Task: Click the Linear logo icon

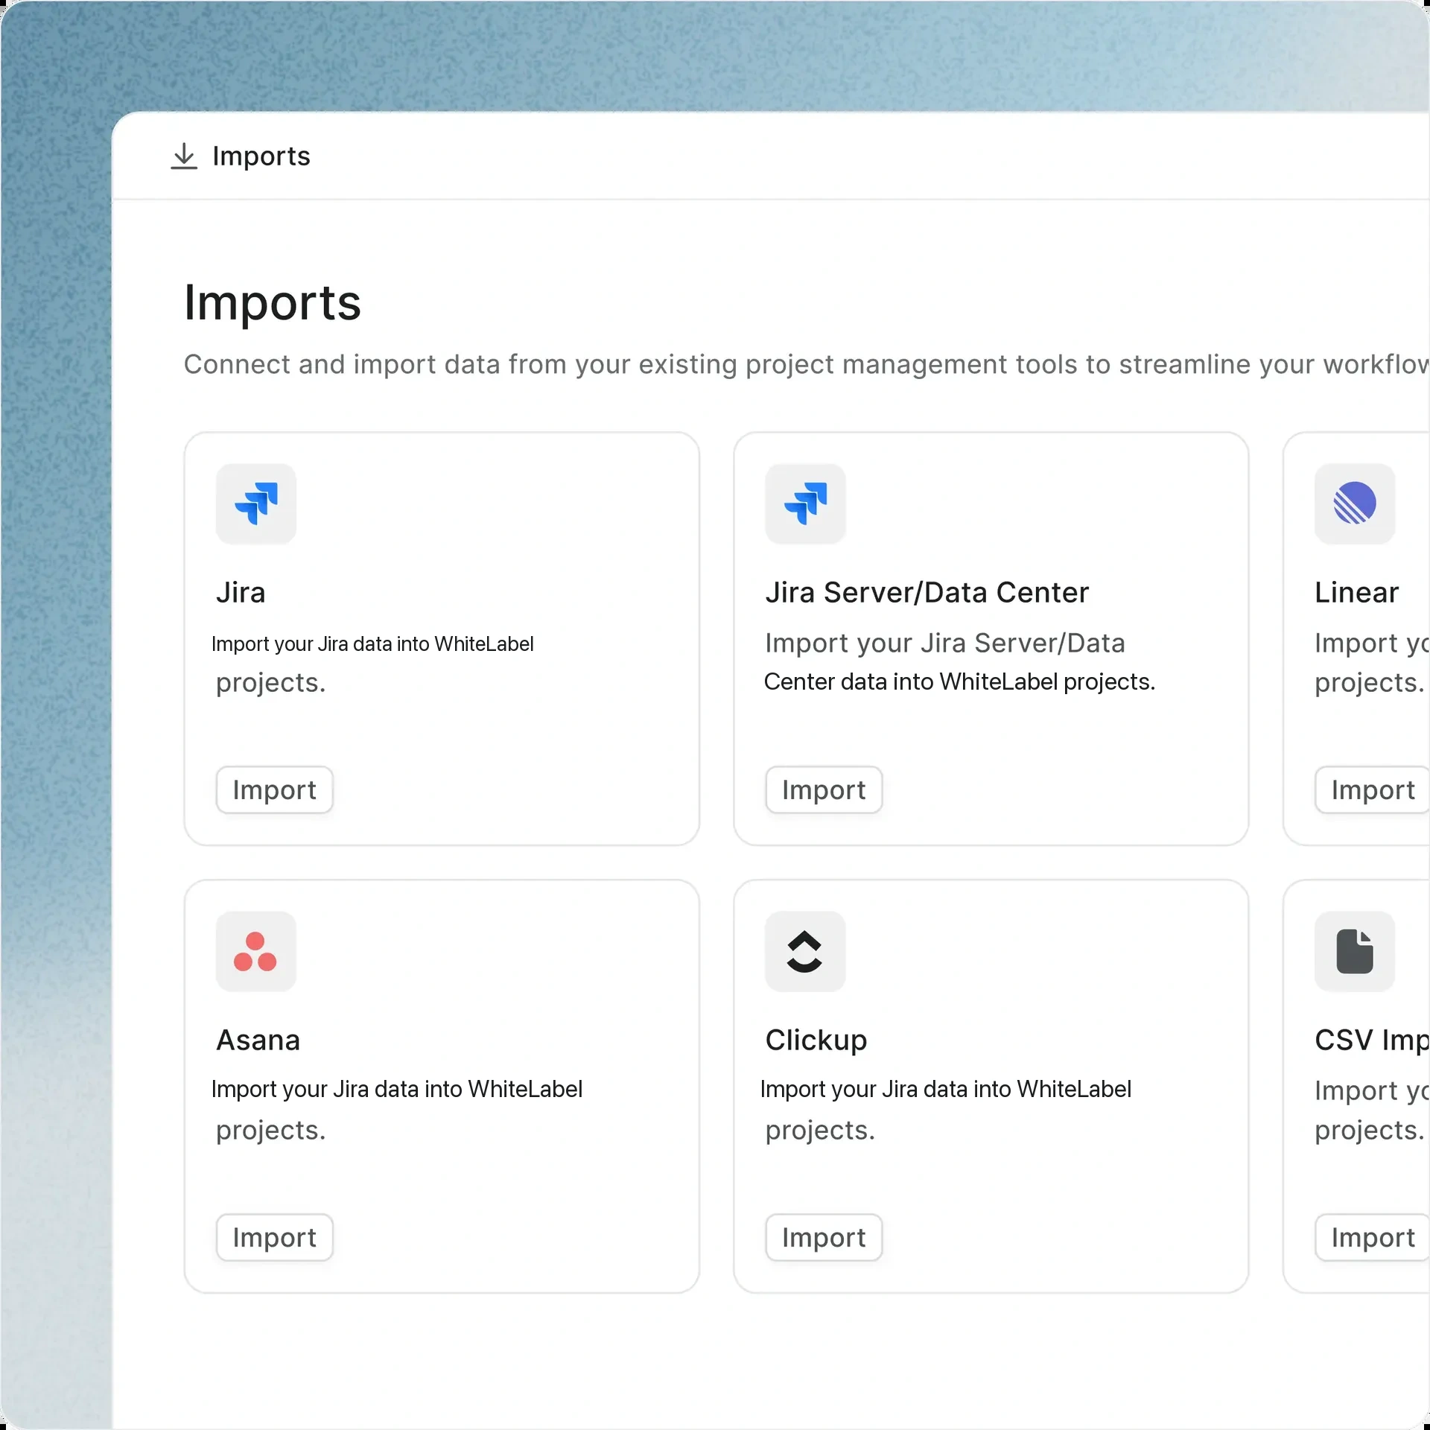Action: tap(1354, 503)
